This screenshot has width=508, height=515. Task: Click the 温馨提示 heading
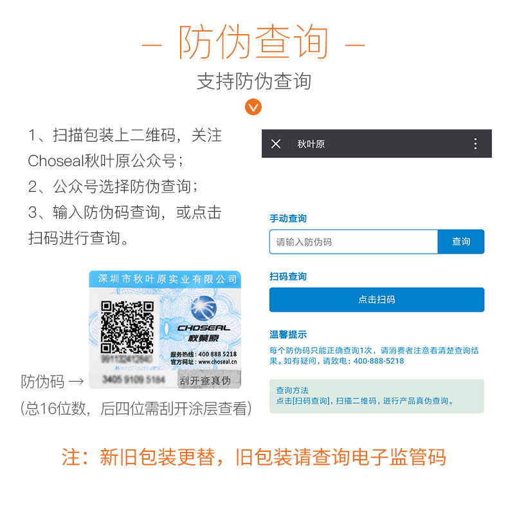[288, 335]
